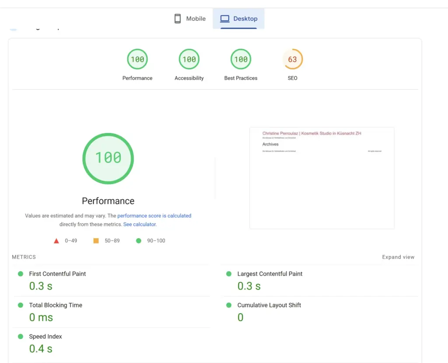
Task: Click the Largest Contentful Paint metric label
Action: pos(269,274)
